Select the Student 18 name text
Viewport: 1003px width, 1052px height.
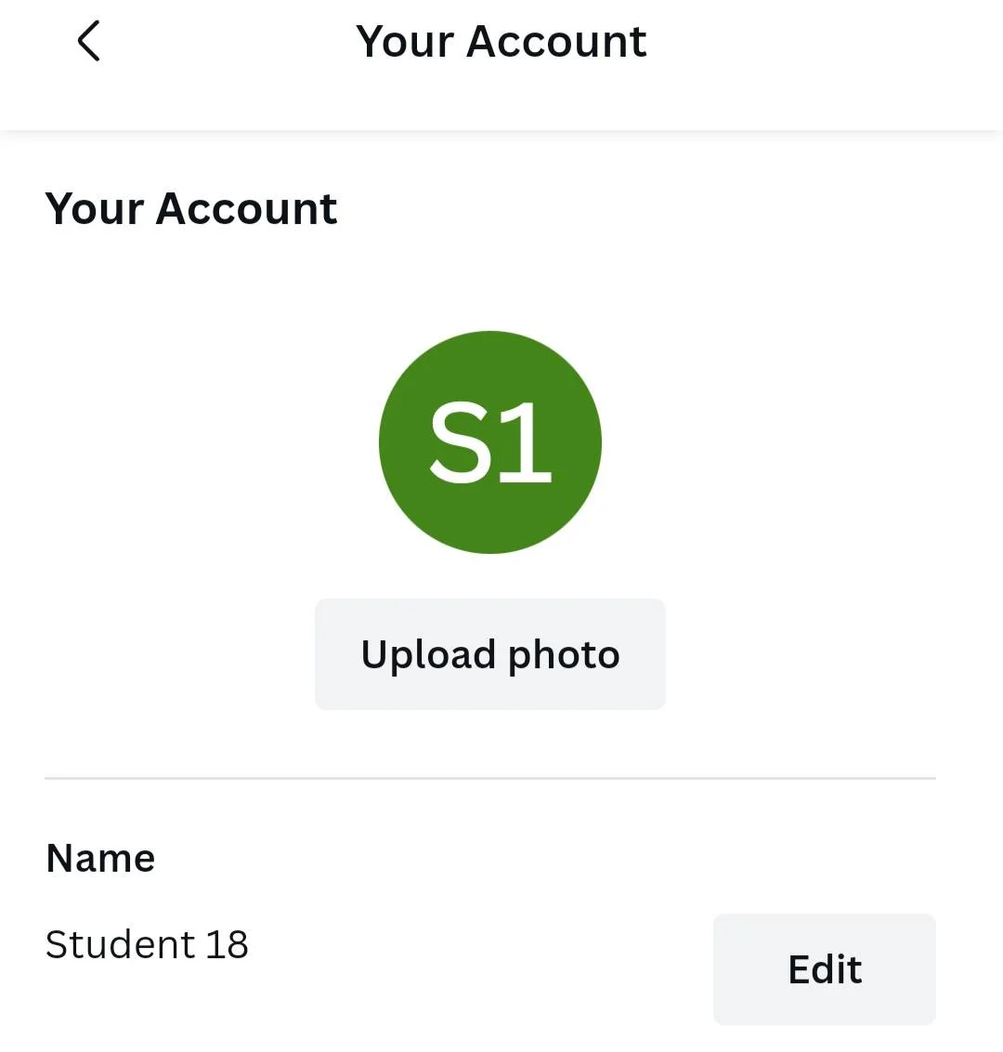[x=147, y=944]
